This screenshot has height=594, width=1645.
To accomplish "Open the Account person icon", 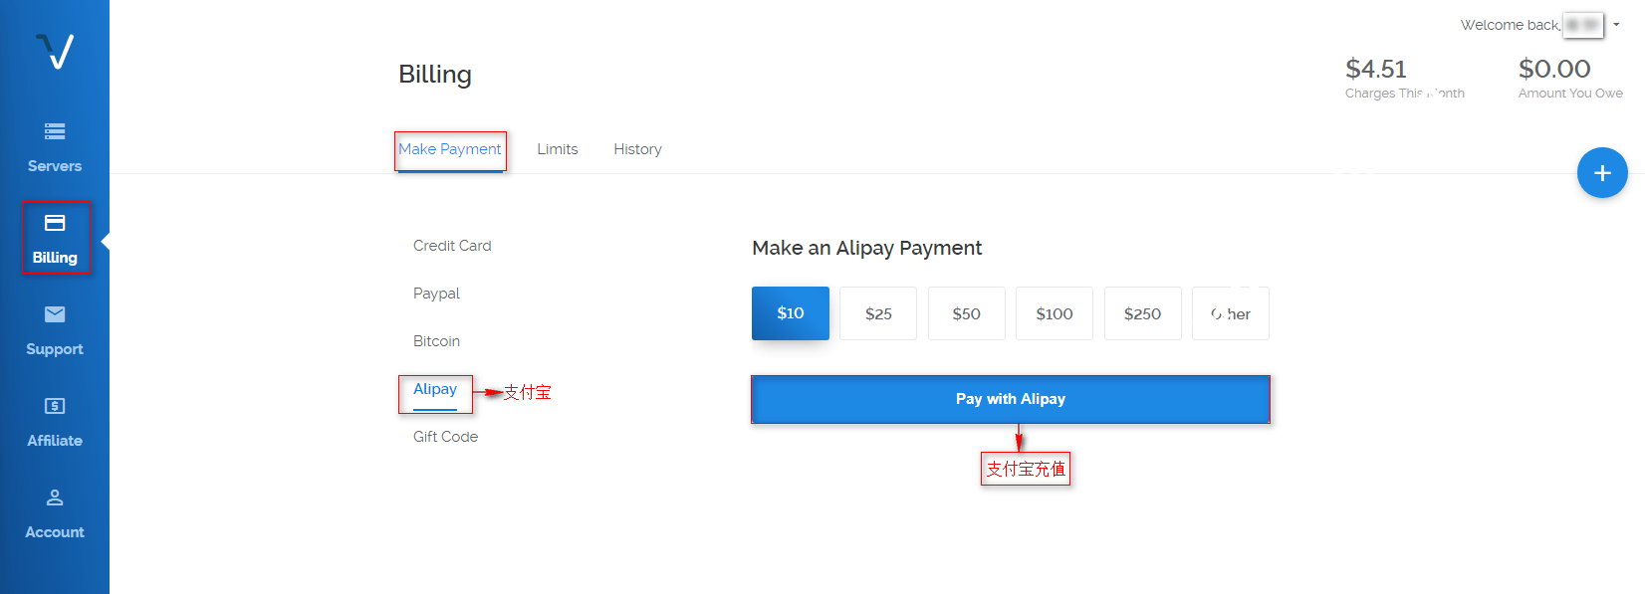I will [x=55, y=497].
